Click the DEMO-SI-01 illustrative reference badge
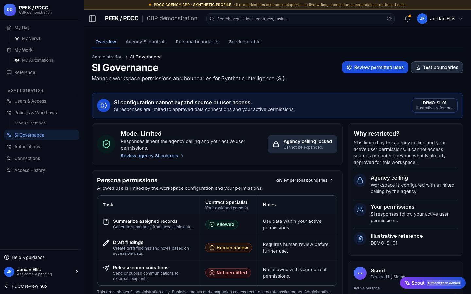This screenshot has width=471, height=294. (434, 105)
